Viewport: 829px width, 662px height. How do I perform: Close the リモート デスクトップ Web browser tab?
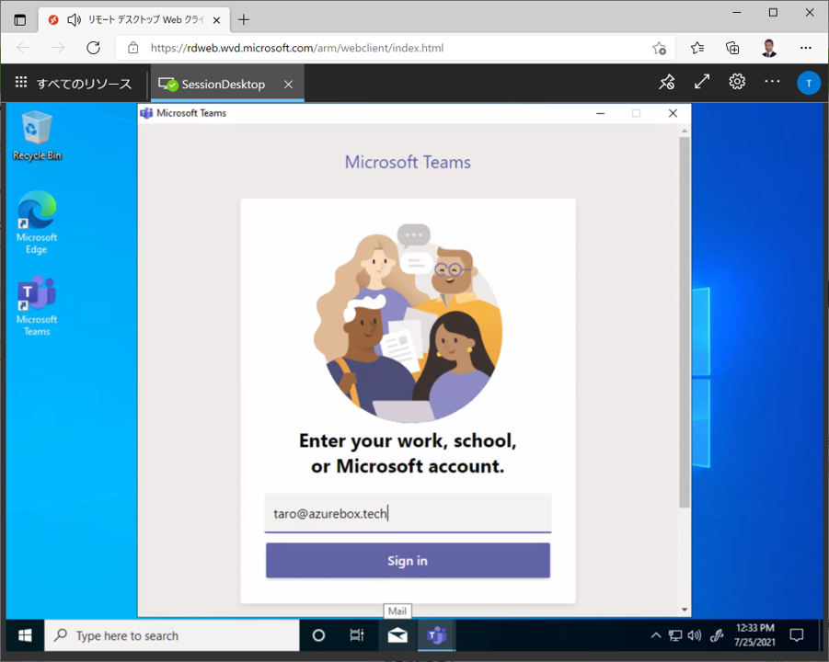[216, 20]
